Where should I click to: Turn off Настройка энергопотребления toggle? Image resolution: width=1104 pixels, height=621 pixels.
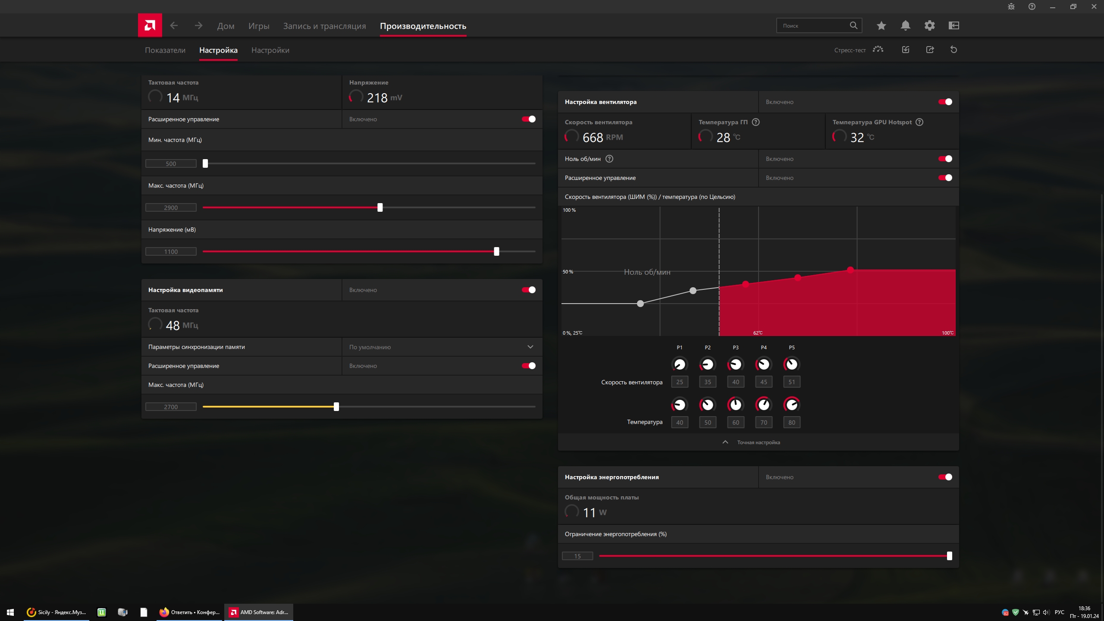point(945,477)
